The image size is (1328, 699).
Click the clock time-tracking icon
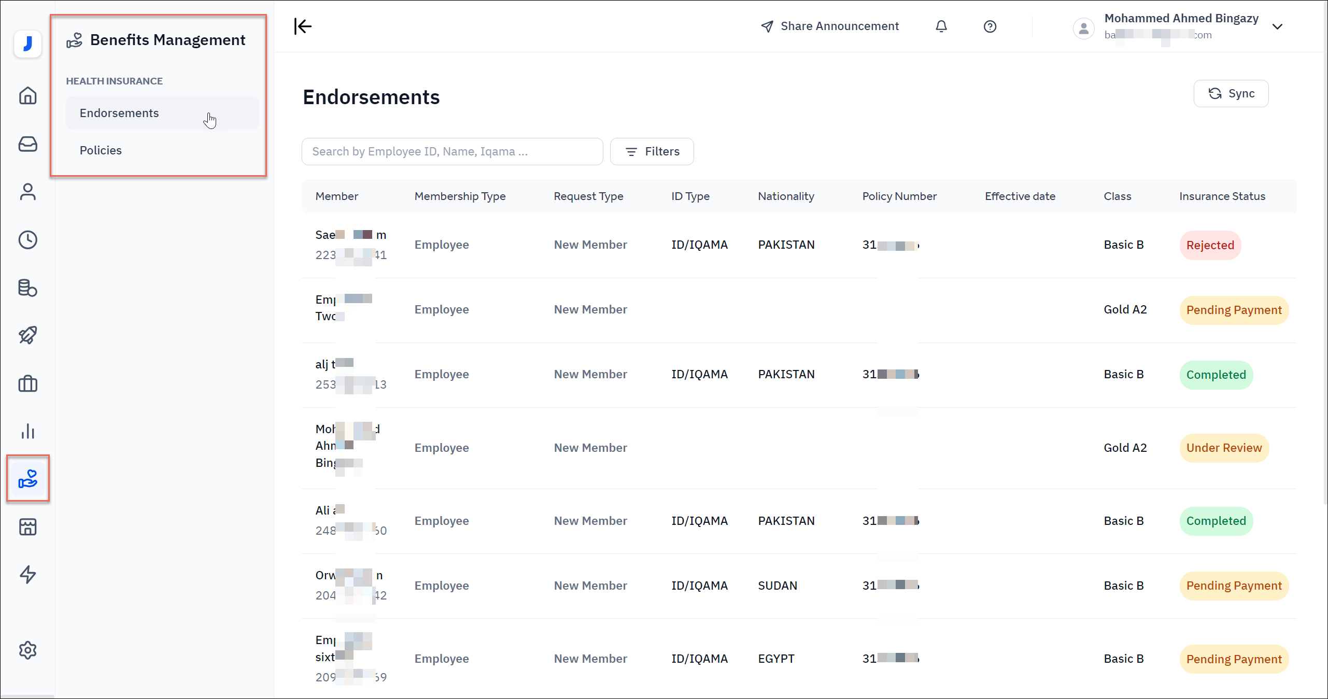point(27,240)
